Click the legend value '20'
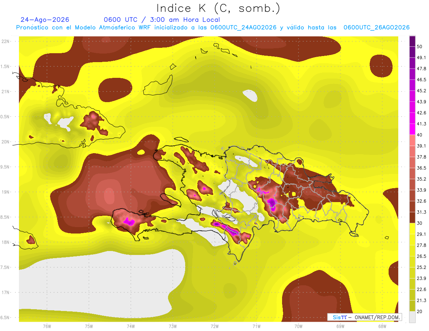The width and height of the screenshot is (429, 331). click(x=420, y=311)
